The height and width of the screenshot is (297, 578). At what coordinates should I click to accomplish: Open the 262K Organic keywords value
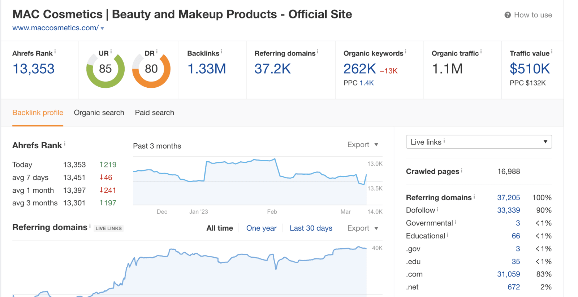360,69
